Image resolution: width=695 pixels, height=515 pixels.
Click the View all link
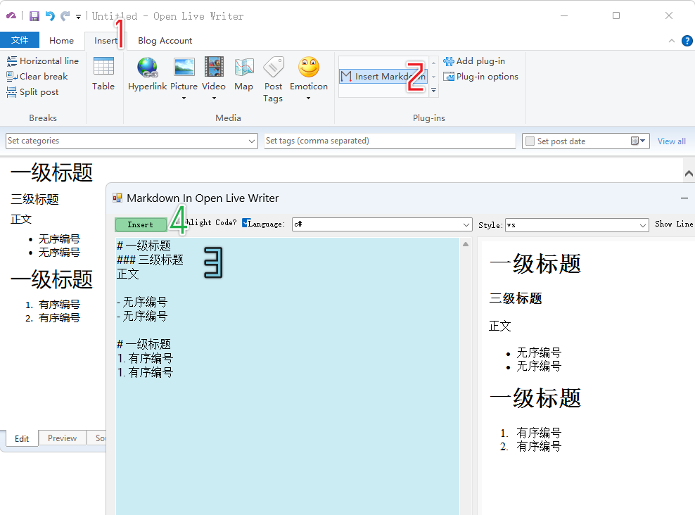pyautogui.click(x=672, y=141)
